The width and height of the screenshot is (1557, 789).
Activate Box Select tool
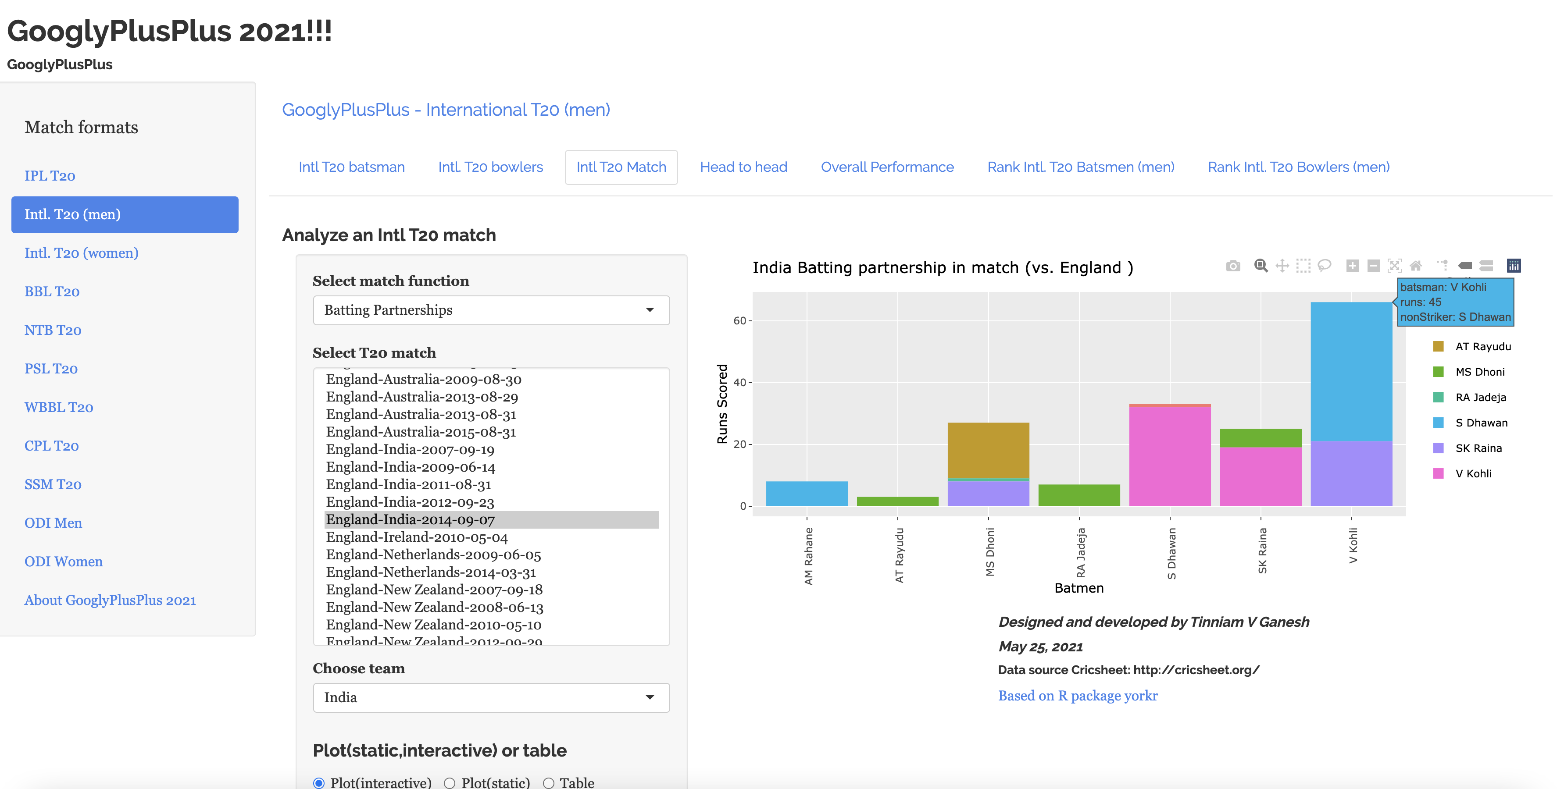[1303, 266]
